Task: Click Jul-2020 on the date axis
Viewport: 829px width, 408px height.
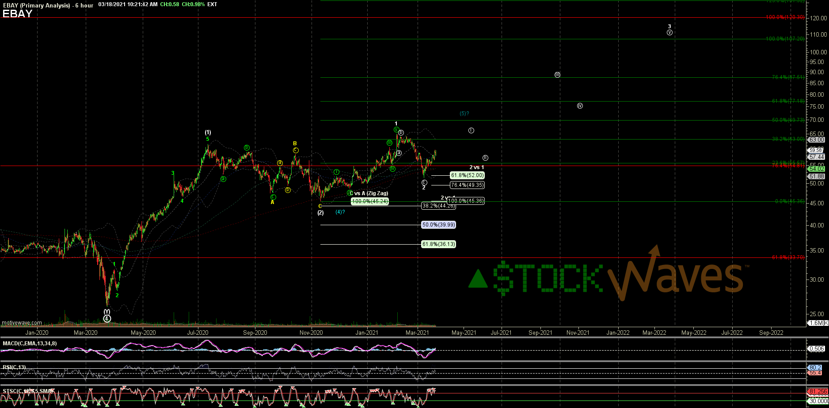Action: coord(198,332)
